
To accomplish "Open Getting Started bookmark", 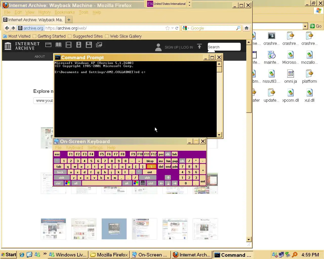I will pos(49,36).
